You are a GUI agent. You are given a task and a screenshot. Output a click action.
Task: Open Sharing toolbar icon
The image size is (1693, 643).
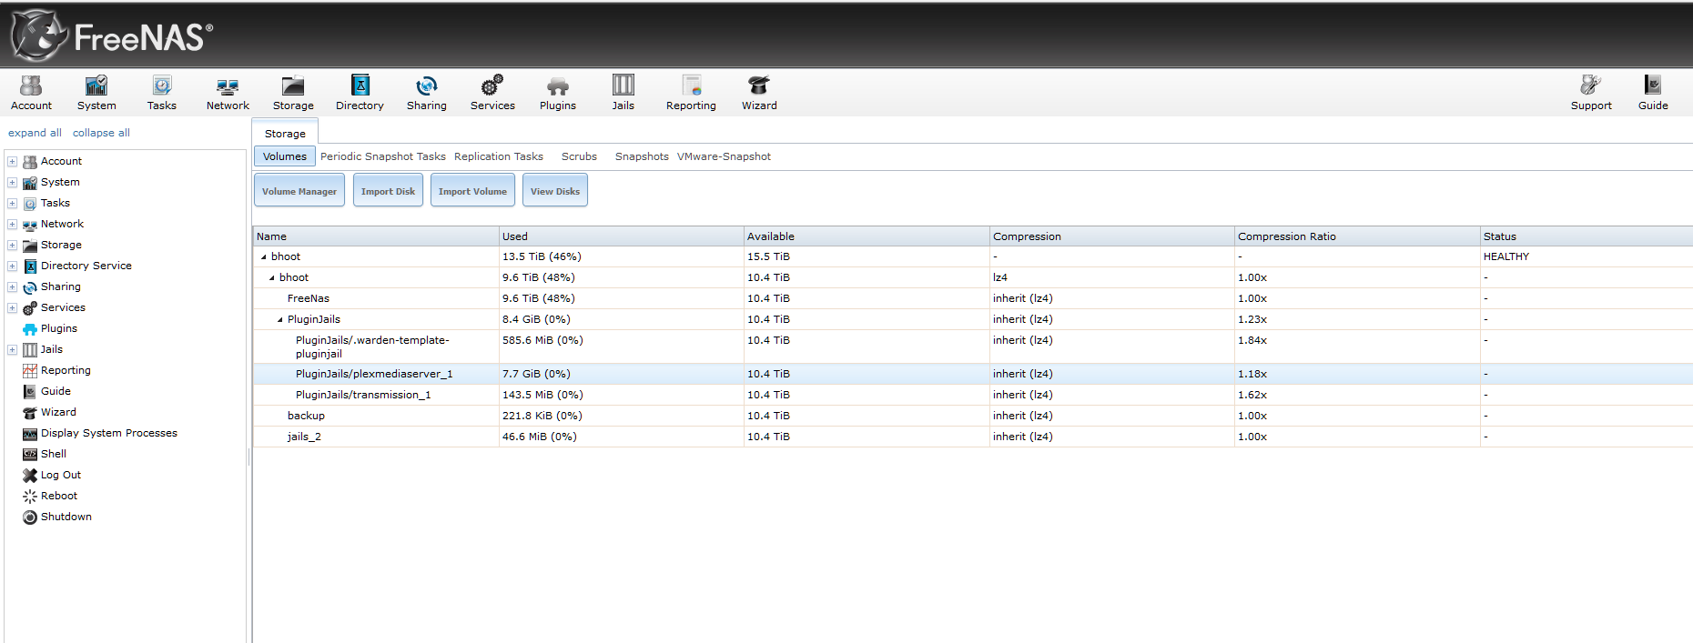click(x=426, y=93)
